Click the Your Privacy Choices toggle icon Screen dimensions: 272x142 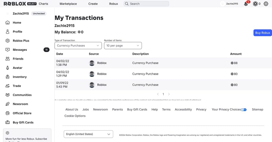(x=244, y=110)
